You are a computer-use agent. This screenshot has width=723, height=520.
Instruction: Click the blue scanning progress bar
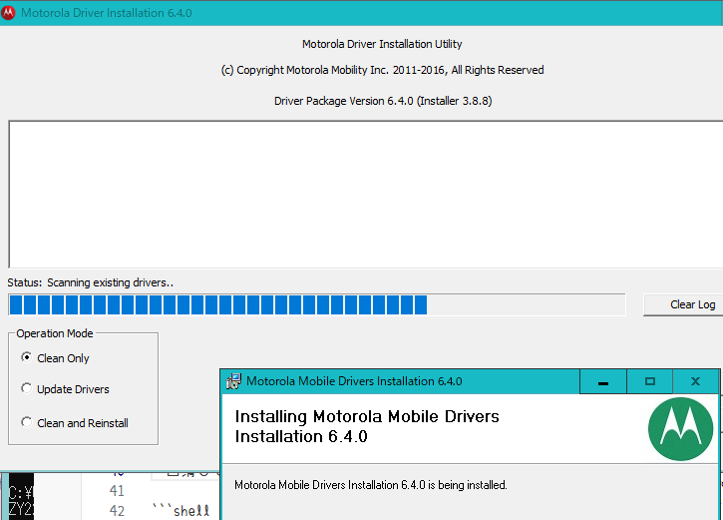[x=217, y=304]
